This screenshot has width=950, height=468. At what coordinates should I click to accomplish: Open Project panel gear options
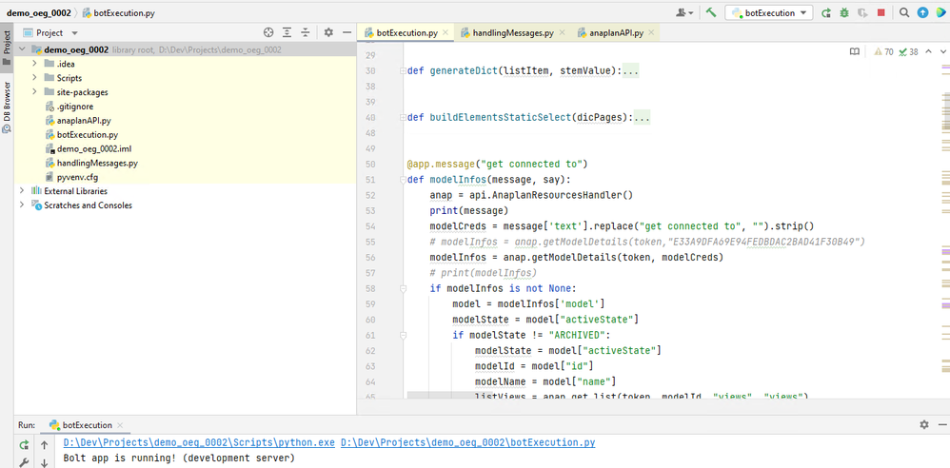(328, 32)
